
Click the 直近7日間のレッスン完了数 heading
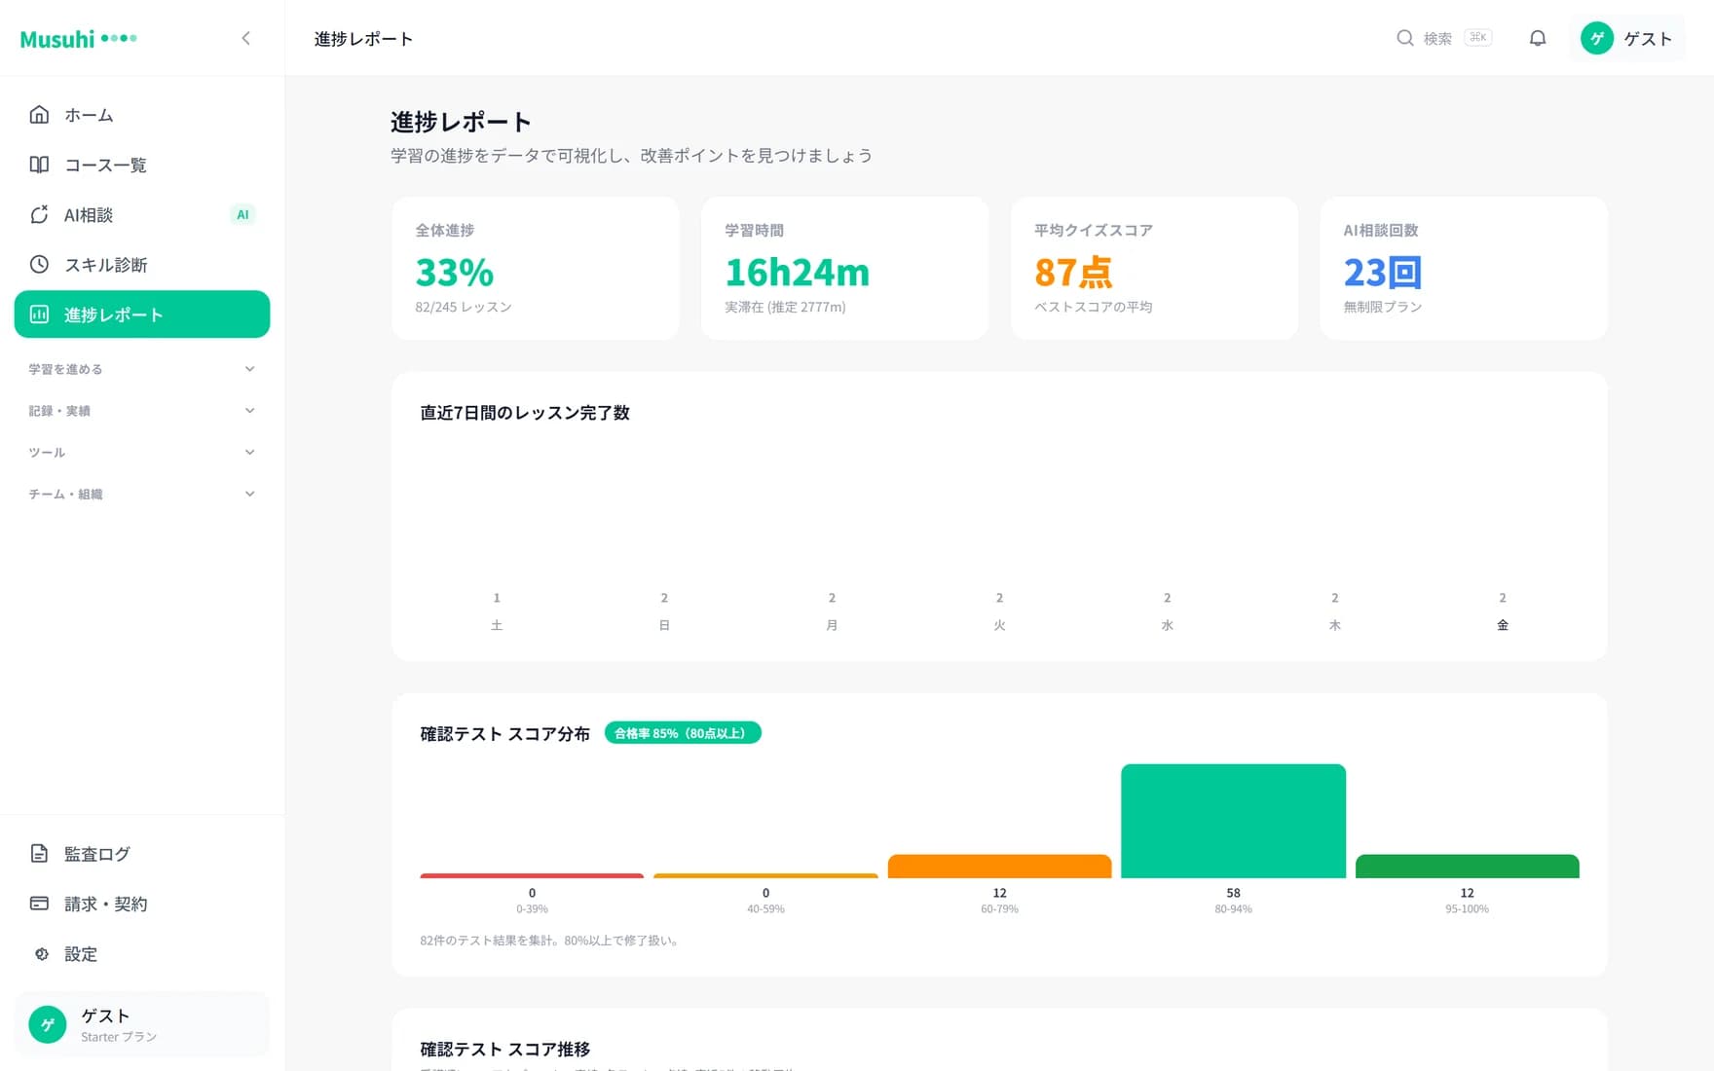(525, 413)
